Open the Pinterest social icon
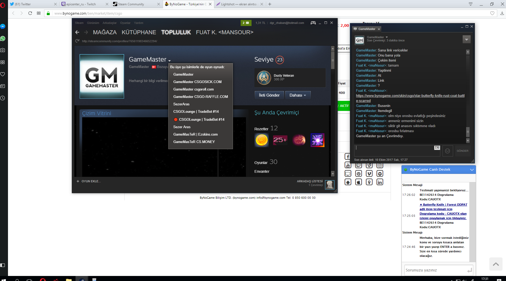The width and height of the screenshot is (506, 281). click(359, 174)
